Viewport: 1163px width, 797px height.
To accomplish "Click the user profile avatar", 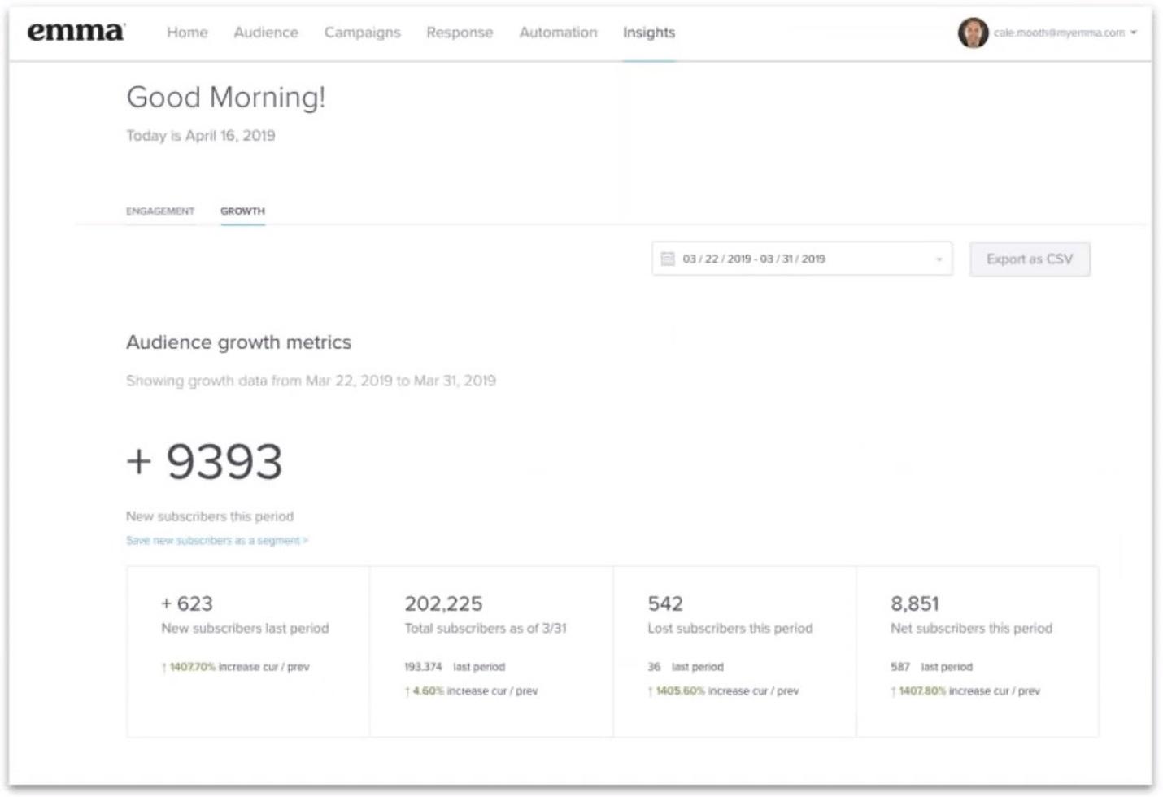I will coord(973,33).
